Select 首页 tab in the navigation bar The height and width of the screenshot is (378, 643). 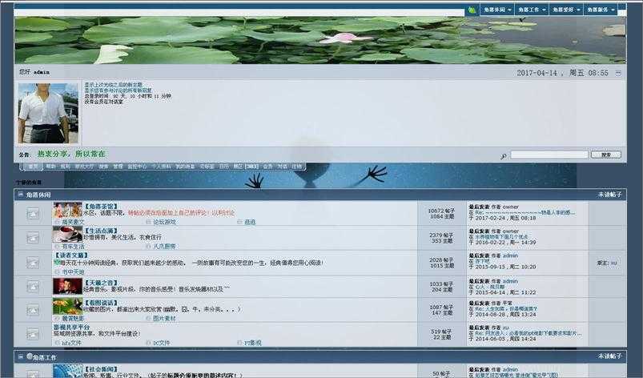click(33, 167)
